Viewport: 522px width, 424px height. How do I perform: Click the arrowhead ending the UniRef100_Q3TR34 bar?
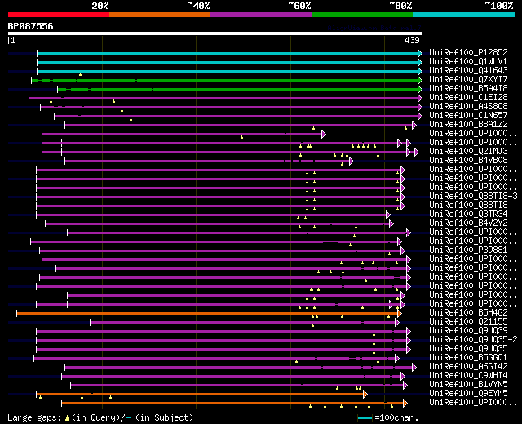pyautogui.click(x=388, y=215)
